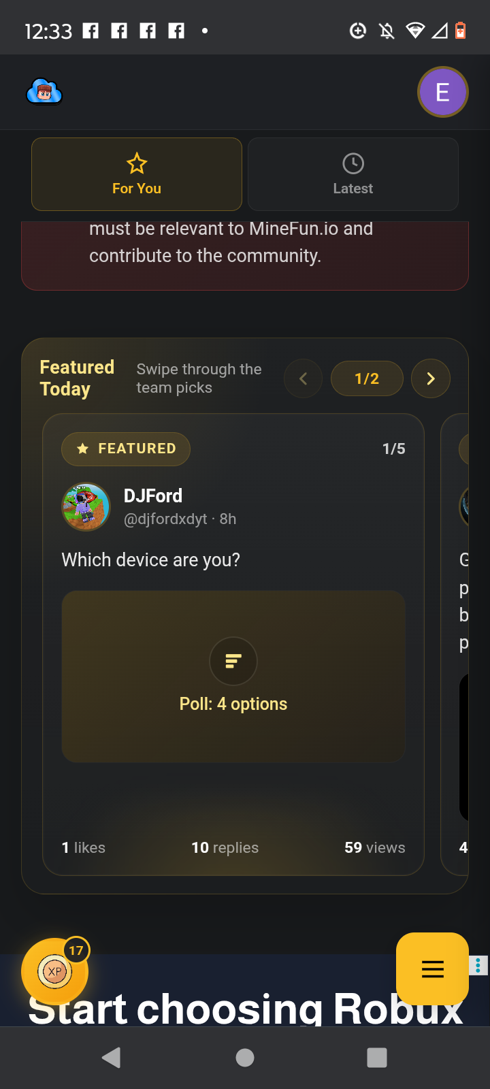This screenshot has width=490, height=1089.
Task: Tap the 1/2 page indicator
Action: 367,378
